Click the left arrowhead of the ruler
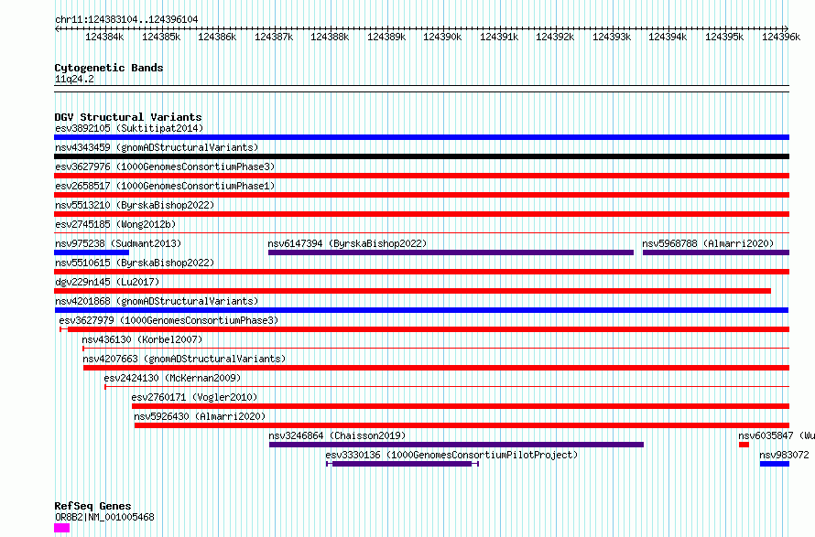This screenshot has height=537, width=815. (57, 28)
